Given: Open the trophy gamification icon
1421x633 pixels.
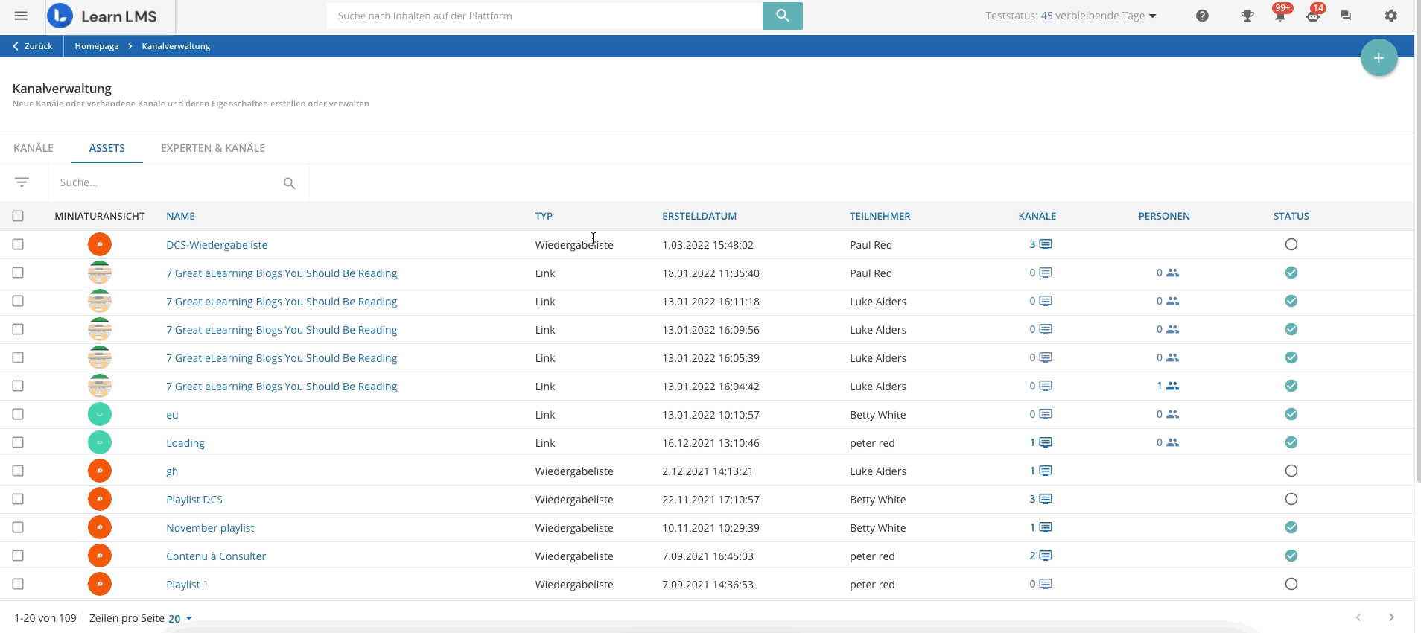Looking at the screenshot, I should (1247, 16).
